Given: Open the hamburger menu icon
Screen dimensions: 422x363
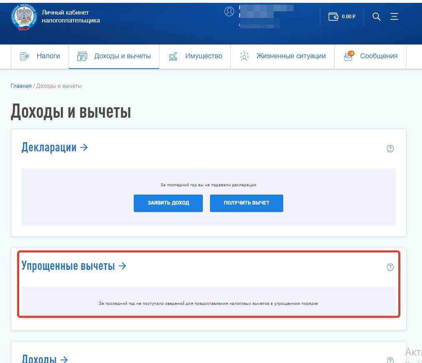Looking at the screenshot, I should point(394,17).
